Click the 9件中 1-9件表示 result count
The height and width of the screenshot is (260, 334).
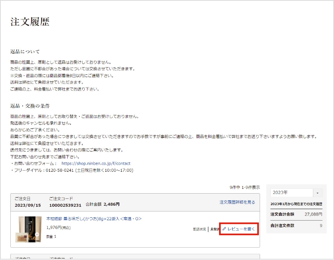pos(245,187)
